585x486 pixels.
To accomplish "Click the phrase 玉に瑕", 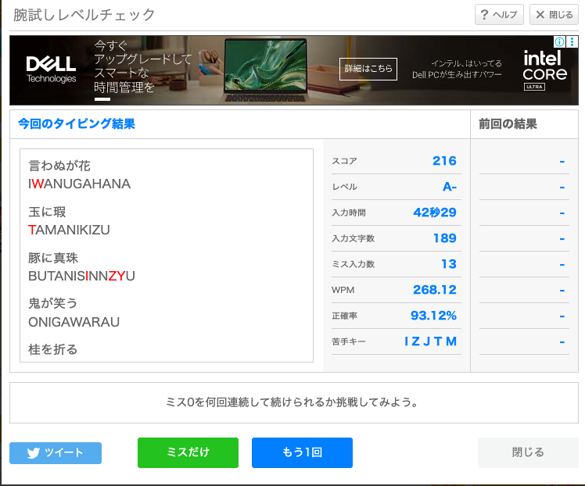I will tap(47, 212).
